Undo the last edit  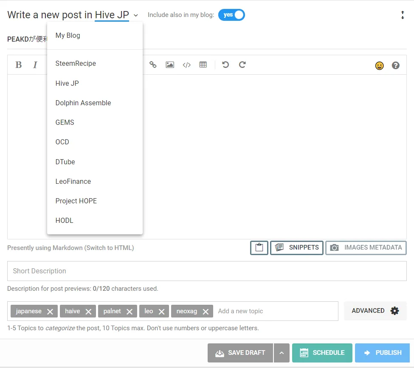tap(225, 65)
